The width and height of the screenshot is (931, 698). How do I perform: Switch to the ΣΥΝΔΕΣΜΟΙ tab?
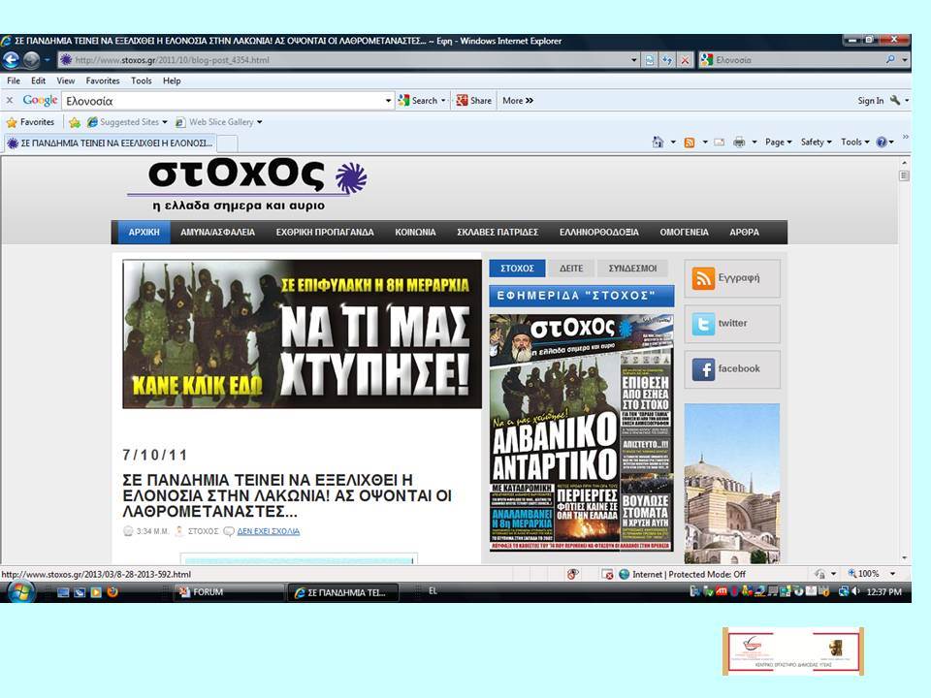point(632,269)
